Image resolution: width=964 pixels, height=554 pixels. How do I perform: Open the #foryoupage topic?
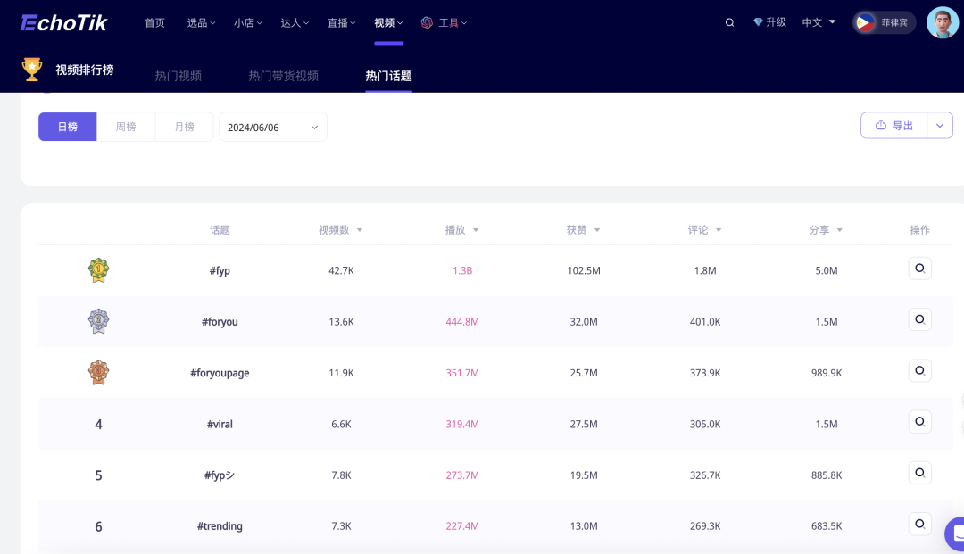(x=220, y=373)
